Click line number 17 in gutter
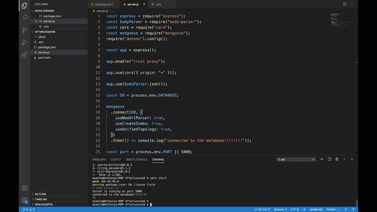The image size is (377, 212). (98, 107)
